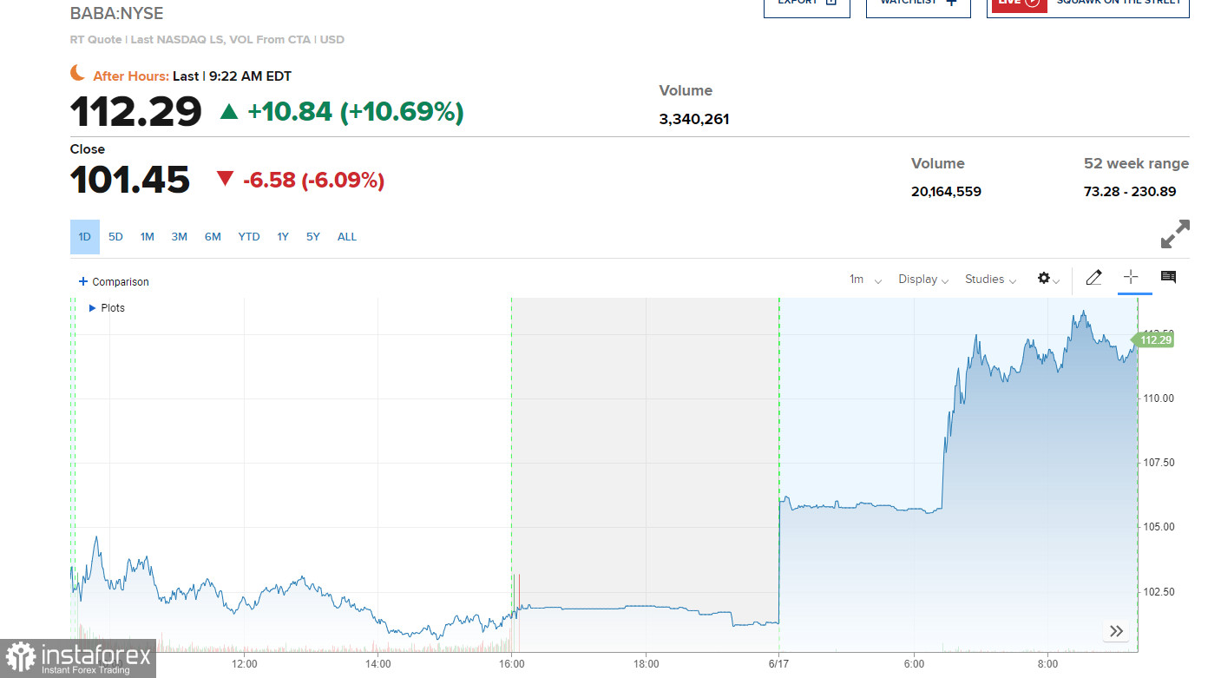Expand the Plots disclosure triangle
The image size is (1221, 678).
93,308
